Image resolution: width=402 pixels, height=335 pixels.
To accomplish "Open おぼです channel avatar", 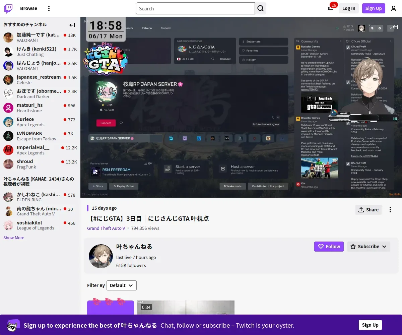I will pos(8,94).
